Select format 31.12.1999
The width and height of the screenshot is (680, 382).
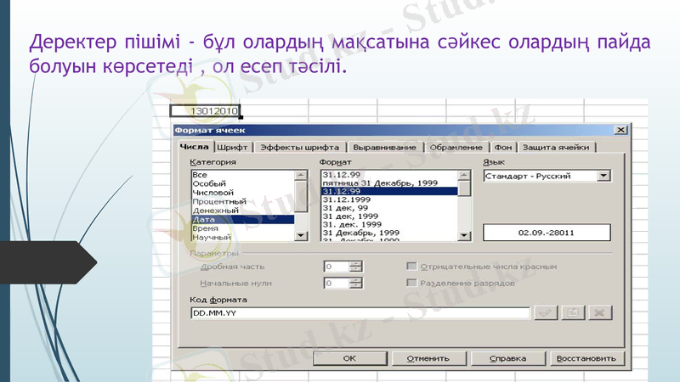389,199
